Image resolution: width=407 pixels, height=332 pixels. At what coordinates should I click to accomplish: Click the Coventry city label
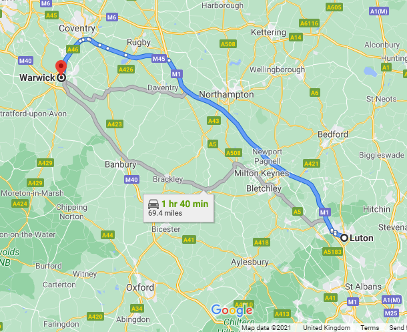77,29
